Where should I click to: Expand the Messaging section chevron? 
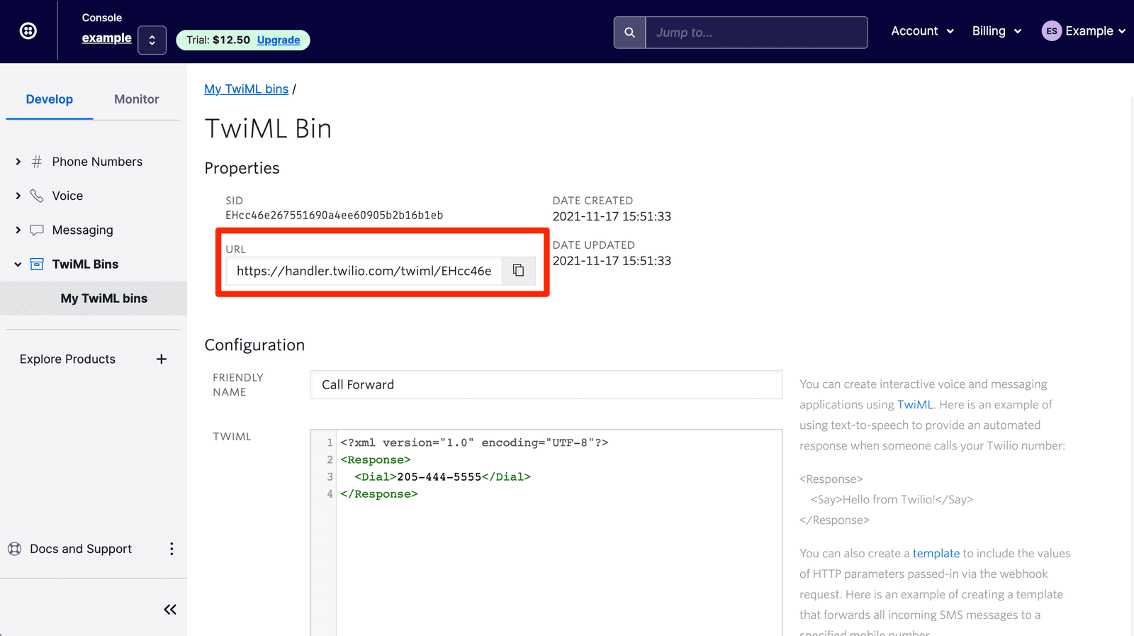pyautogui.click(x=18, y=230)
